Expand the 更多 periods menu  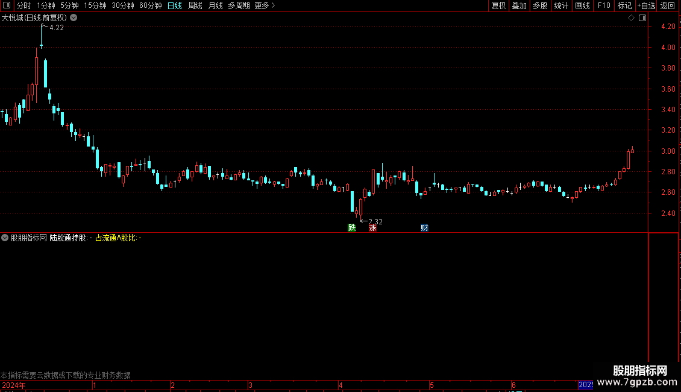tap(265, 5)
